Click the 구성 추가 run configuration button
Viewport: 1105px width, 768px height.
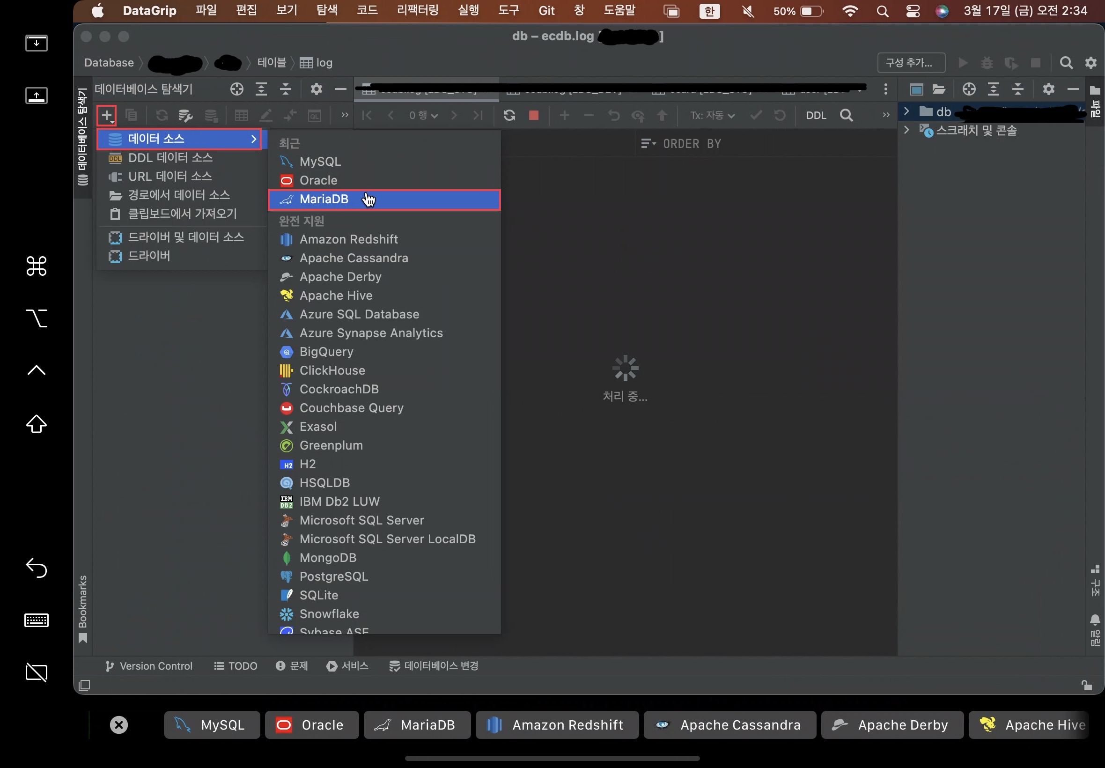pos(911,63)
